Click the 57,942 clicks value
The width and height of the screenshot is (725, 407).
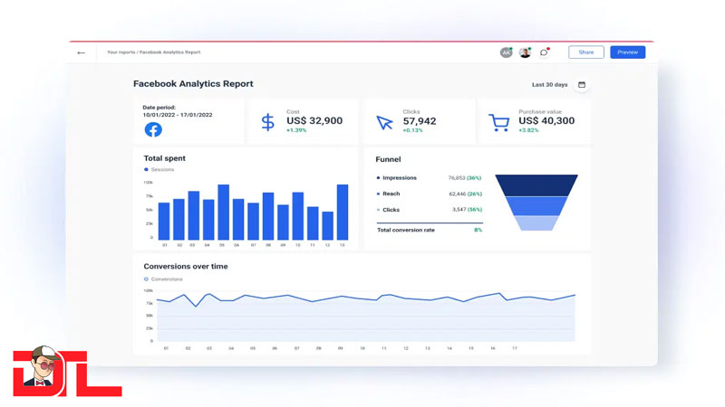tap(420, 121)
